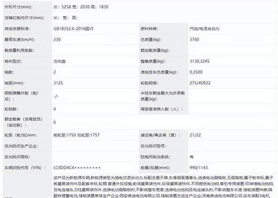
Task: Select the 轮胎数 value 4
Action: [x=55, y=109]
